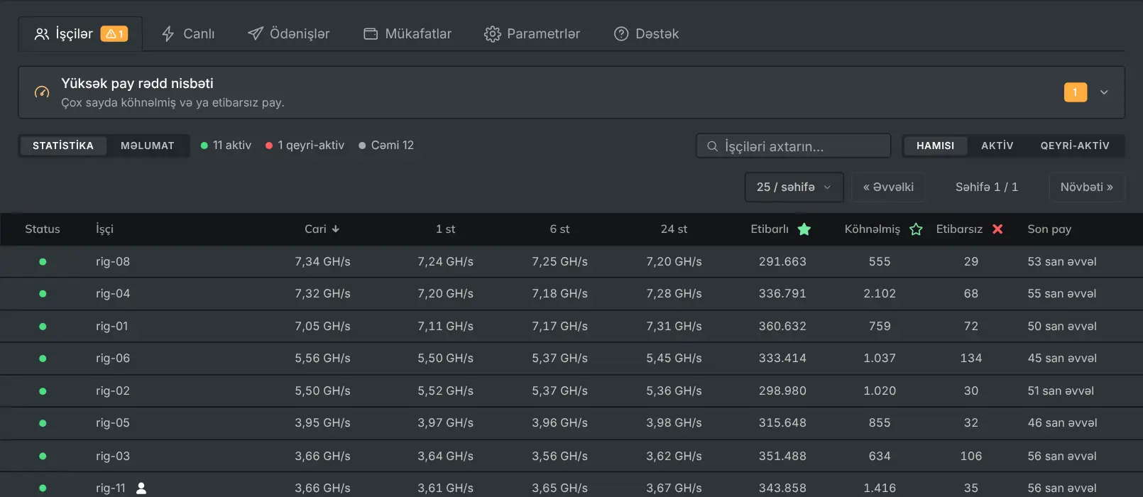Click the Cəmi 12 indicator
This screenshot has width=1143, height=497.
tap(386, 146)
